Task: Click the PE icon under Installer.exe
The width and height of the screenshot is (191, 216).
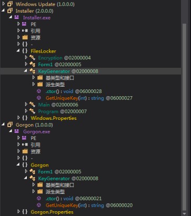Action: point(24,24)
